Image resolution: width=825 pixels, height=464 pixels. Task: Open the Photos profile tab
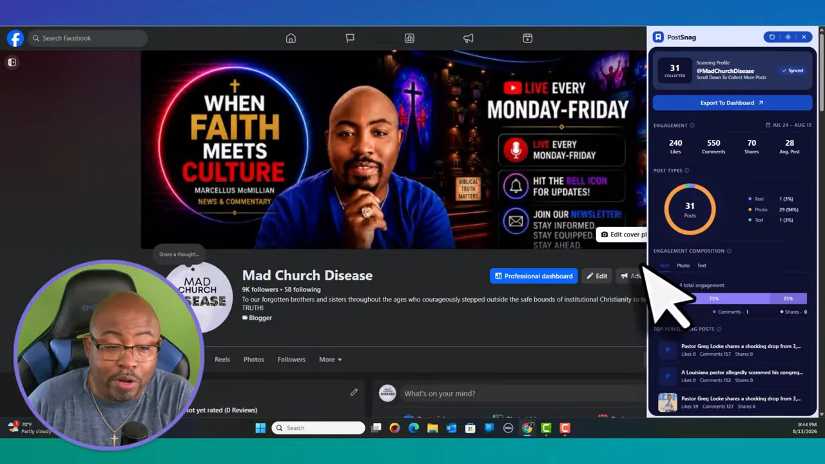click(x=253, y=360)
